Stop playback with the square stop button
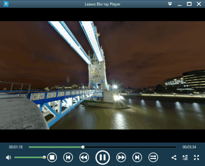The height and width of the screenshot is (166, 205). click(x=52, y=157)
